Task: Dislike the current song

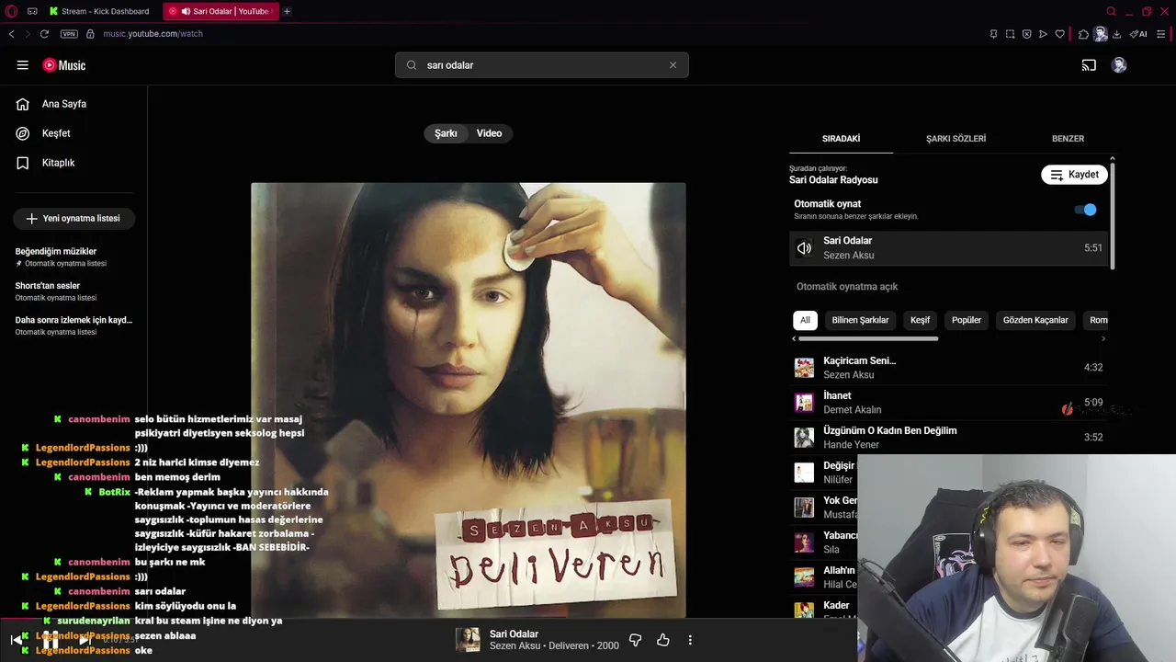Action: click(x=635, y=640)
